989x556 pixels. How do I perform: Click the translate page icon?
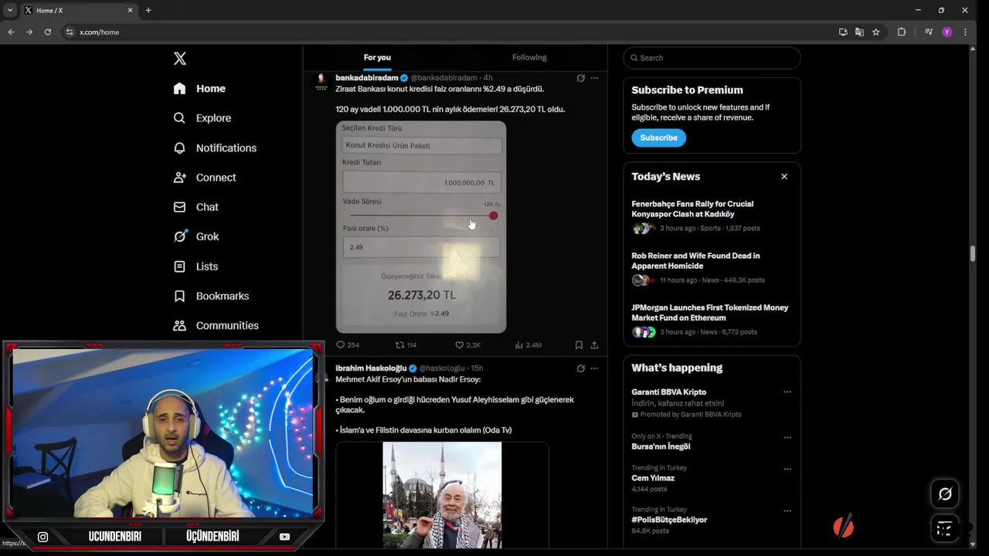tap(859, 32)
